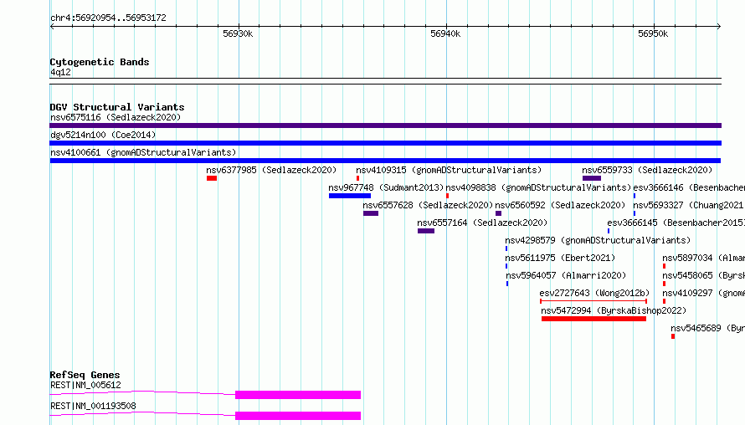This screenshot has height=425, width=745.
Task: Open nsv4109315 (gnomADStructuralVariants) label
Action: pos(449,170)
